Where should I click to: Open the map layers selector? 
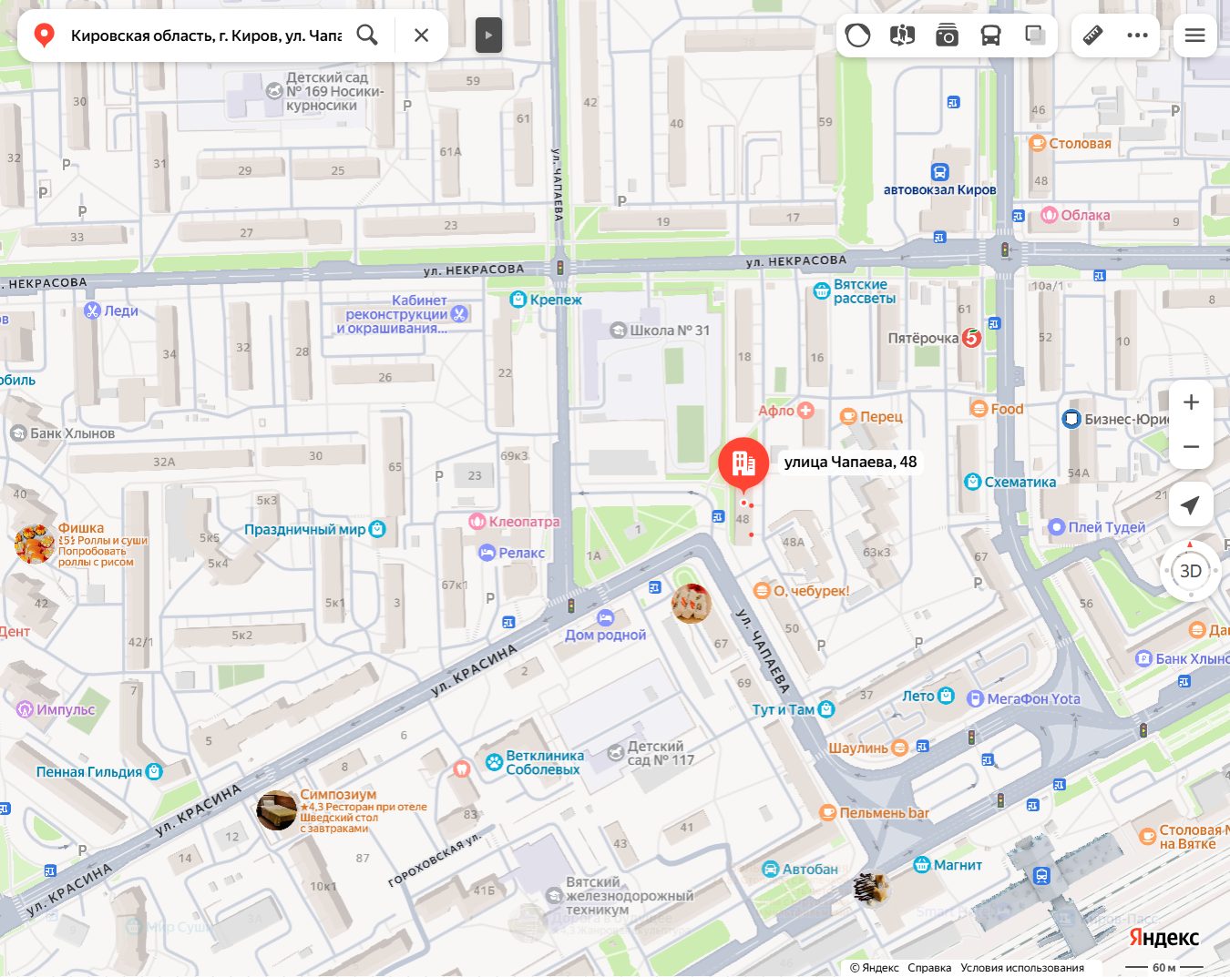[x=1035, y=36]
